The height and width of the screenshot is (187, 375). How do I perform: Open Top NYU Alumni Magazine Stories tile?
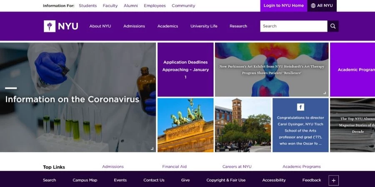[x=352, y=125]
